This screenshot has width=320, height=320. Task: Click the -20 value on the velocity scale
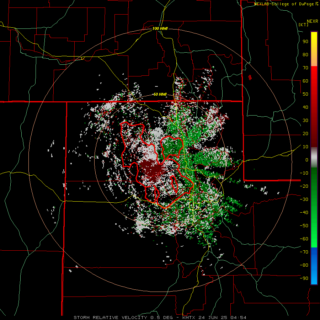point(304,186)
